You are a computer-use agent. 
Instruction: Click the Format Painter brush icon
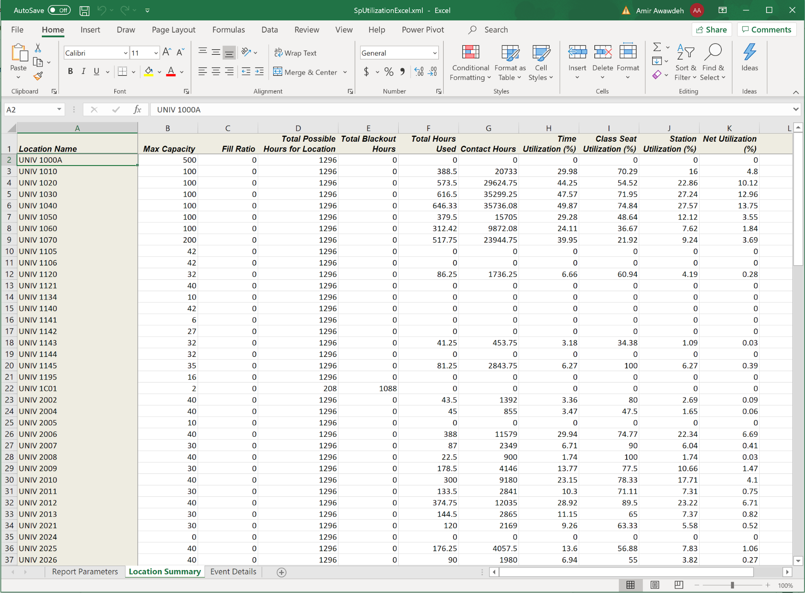click(x=38, y=76)
